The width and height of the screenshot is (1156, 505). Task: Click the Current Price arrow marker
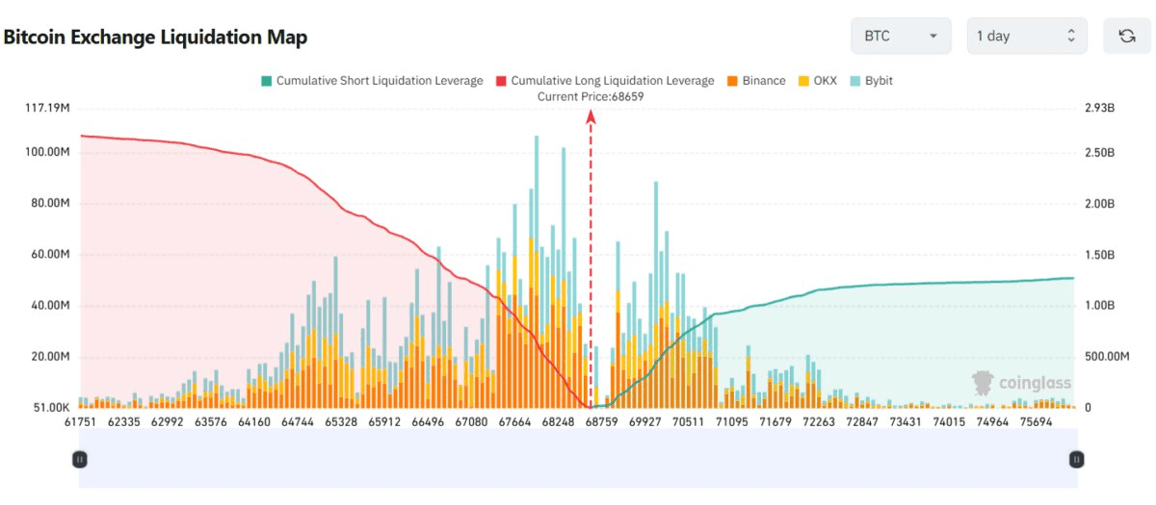coord(591,117)
